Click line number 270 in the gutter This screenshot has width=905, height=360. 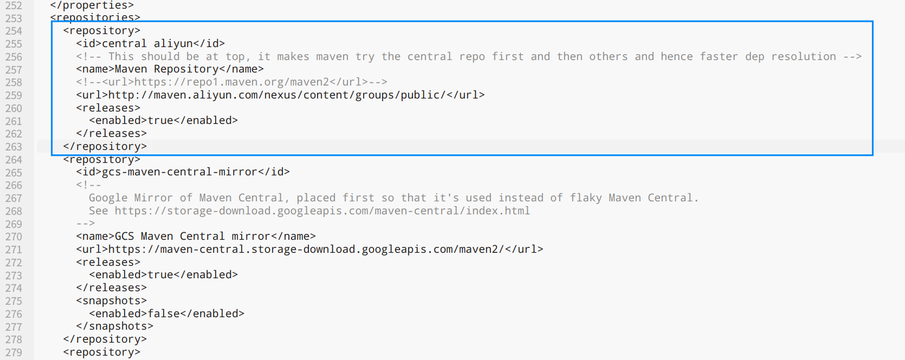(14, 237)
